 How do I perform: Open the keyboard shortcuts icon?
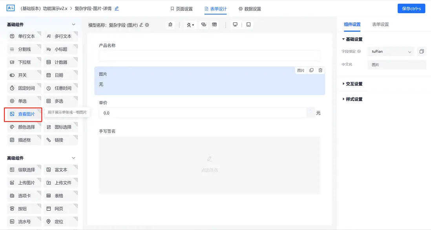click(x=214, y=24)
